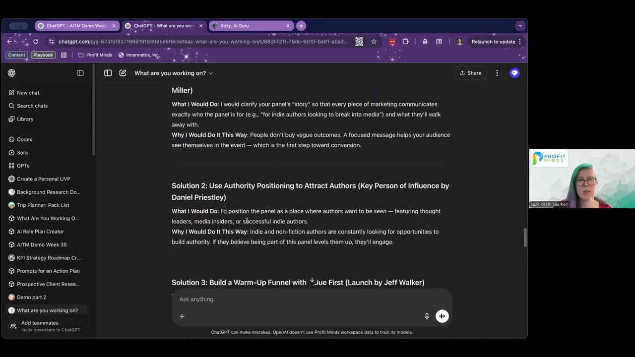Expand the tab search dropdown arrow
The height and width of the screenshot is (357, 635).
(520, 26)
